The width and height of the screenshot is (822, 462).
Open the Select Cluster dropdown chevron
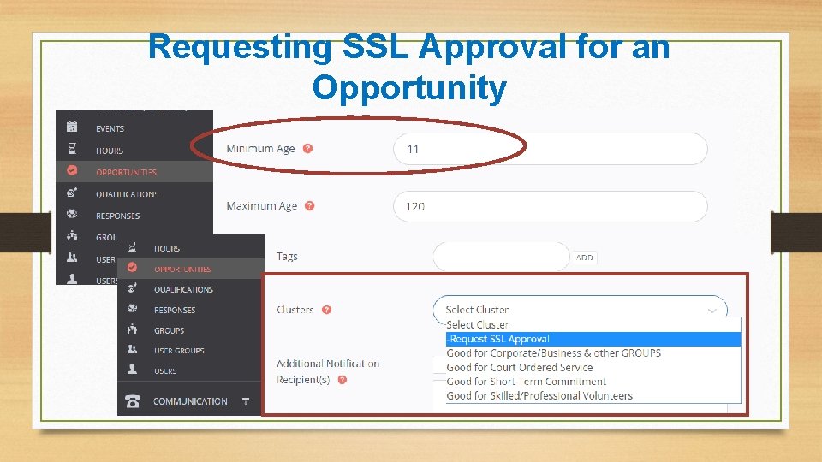click(x=712, y=311)
